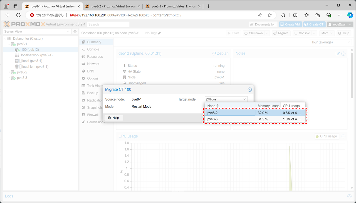Image resolution: width=356 pixels, height=203 pixels.
Task: Open the Resources menu tab
Action: (95, 57)
